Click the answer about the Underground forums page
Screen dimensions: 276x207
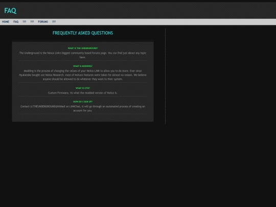click(83, 55)
